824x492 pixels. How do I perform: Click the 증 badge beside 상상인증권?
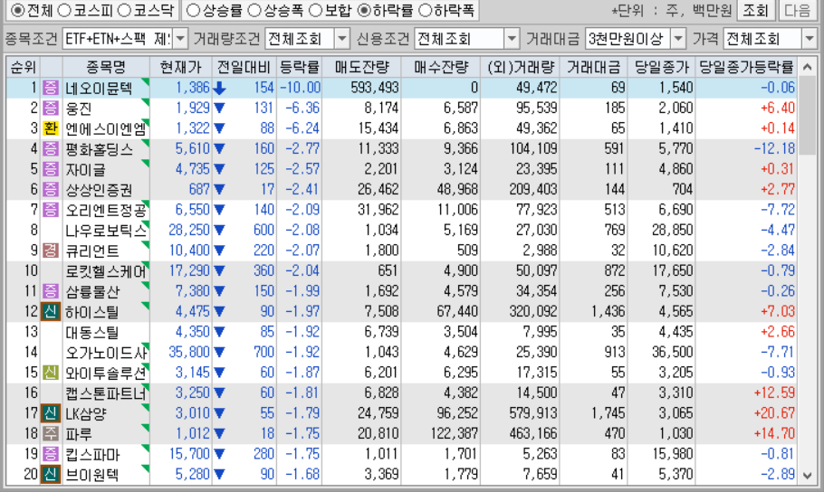point(51,189)
